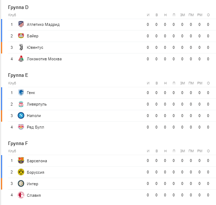
Task: Click the Napoli logo icon
Action: [x=21, y=116]
